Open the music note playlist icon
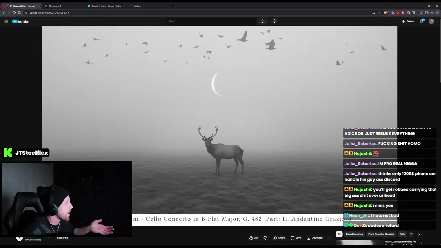 click(x=422, y=13)
